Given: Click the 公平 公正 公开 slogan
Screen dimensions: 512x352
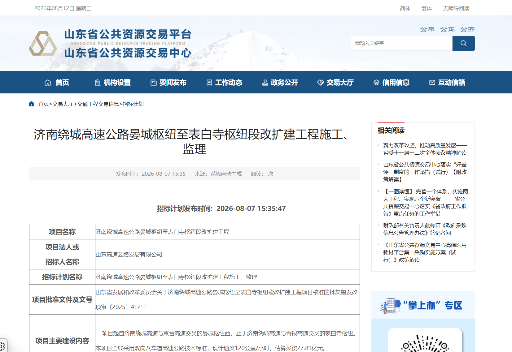Looking at the screenshot, I should pos(447,29).
